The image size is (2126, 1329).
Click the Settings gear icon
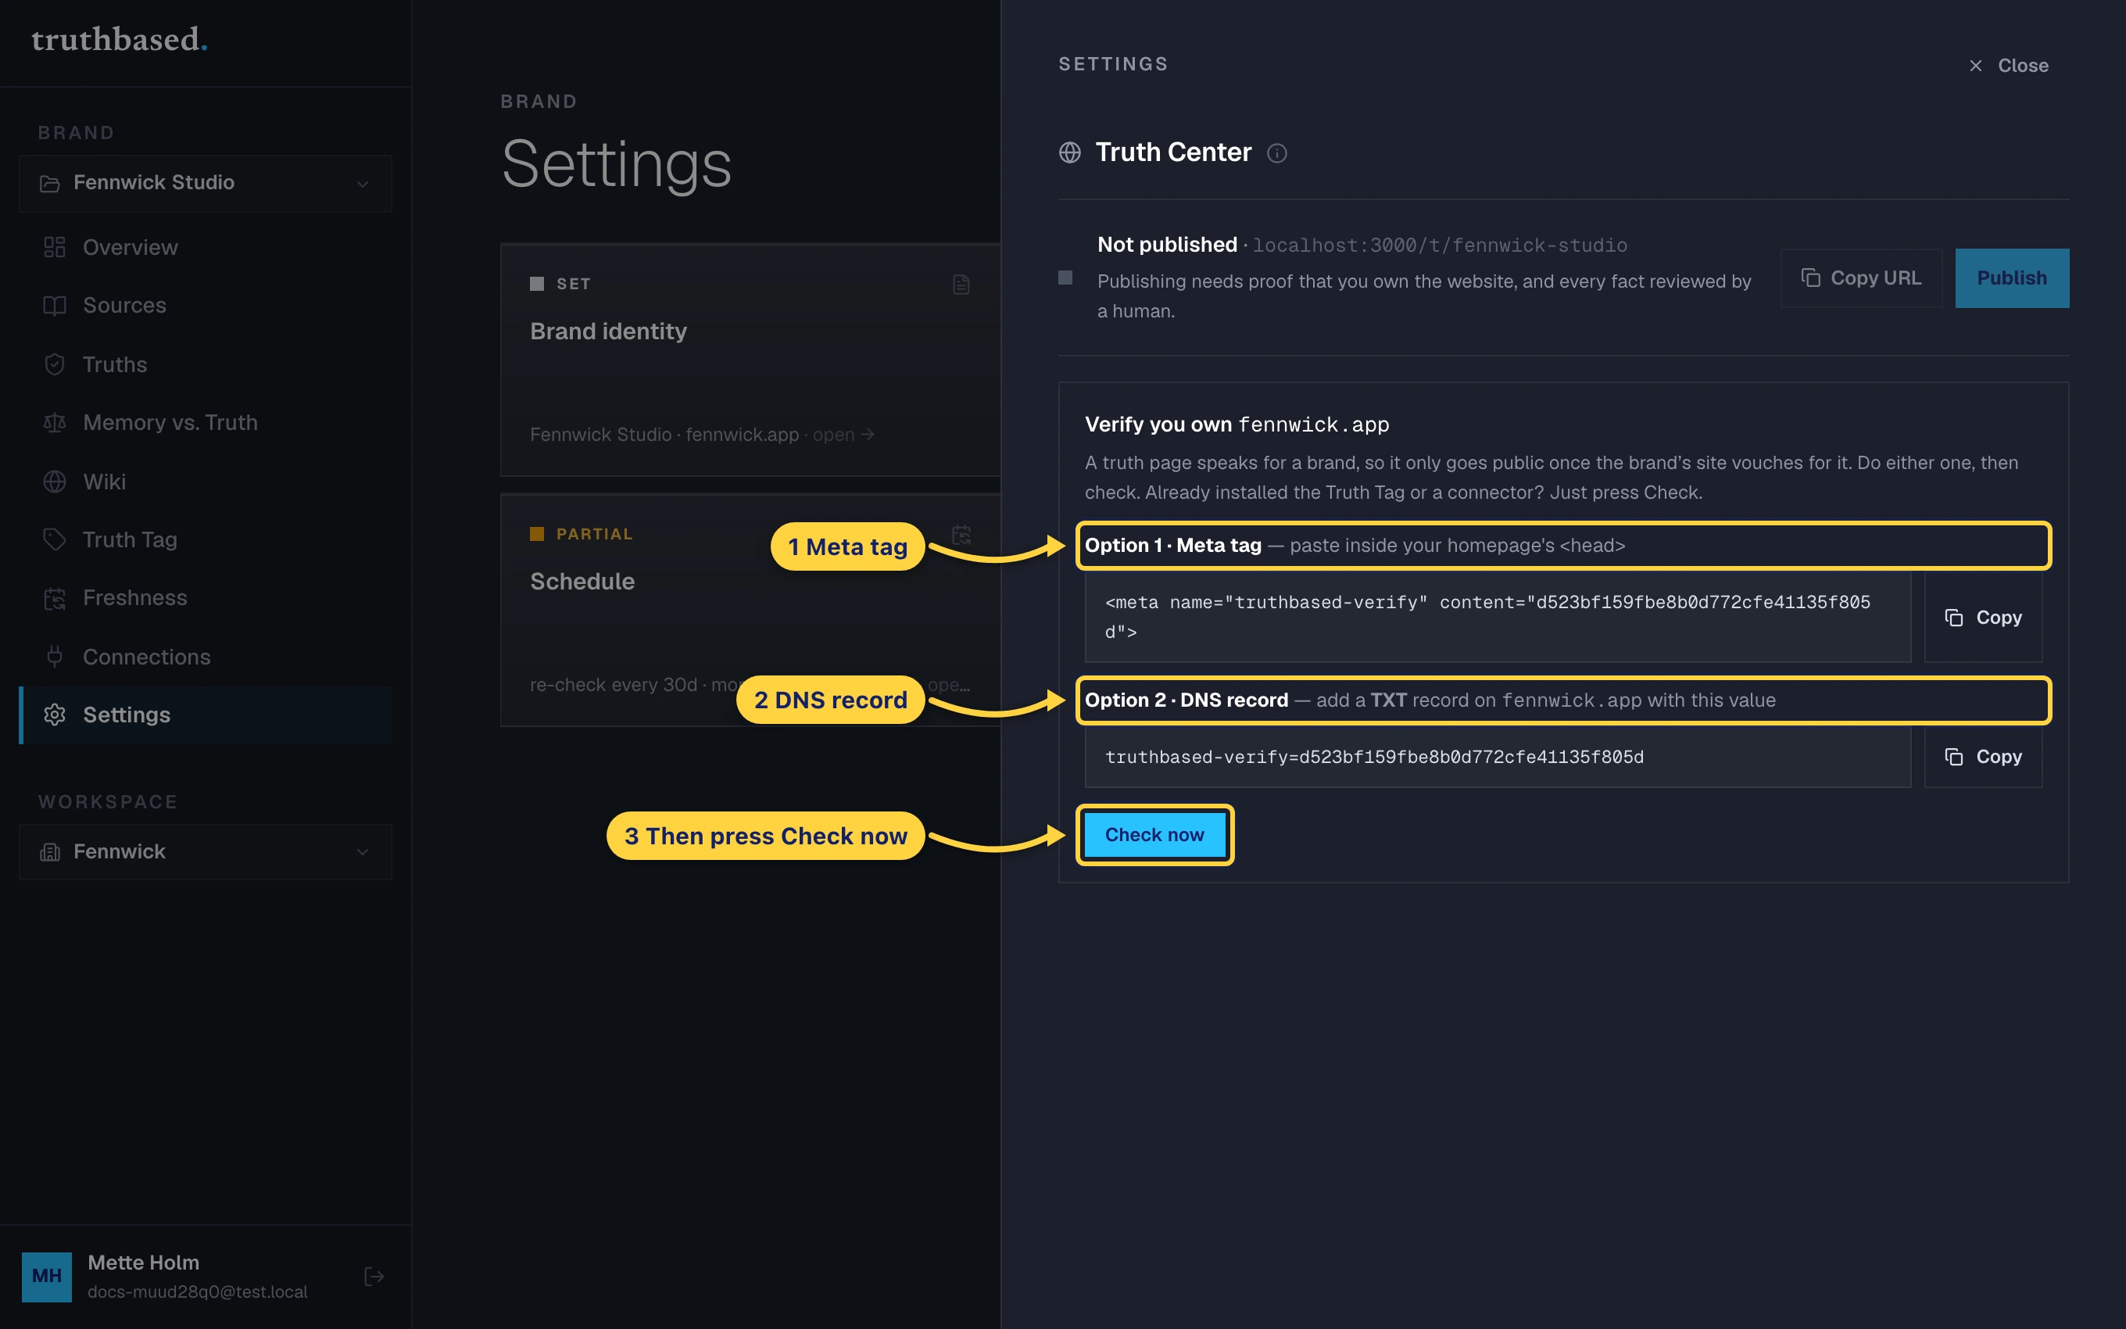coord(55,715)
